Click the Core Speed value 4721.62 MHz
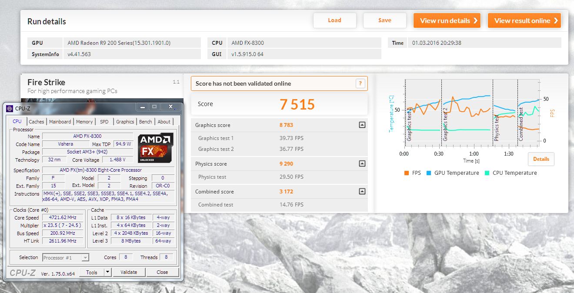The image size is (574, 293). tap(63, 218)
